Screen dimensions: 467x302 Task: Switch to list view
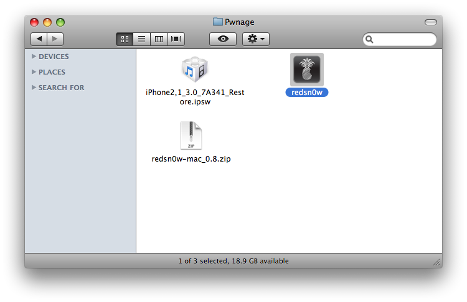[x=142, y=39]
